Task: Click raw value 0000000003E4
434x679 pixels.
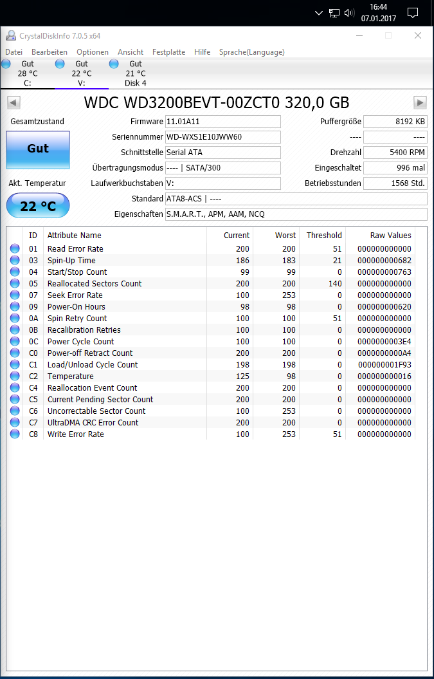Action: tap(384, 341)
